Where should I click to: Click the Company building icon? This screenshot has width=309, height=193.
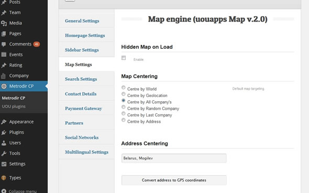point(3,76)
